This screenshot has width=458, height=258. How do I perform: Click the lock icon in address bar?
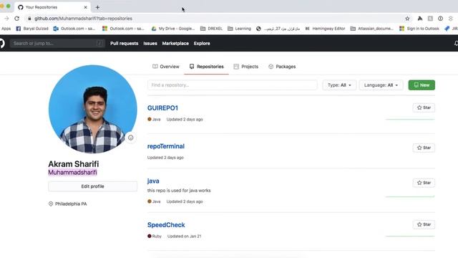[x=29, y=19]
